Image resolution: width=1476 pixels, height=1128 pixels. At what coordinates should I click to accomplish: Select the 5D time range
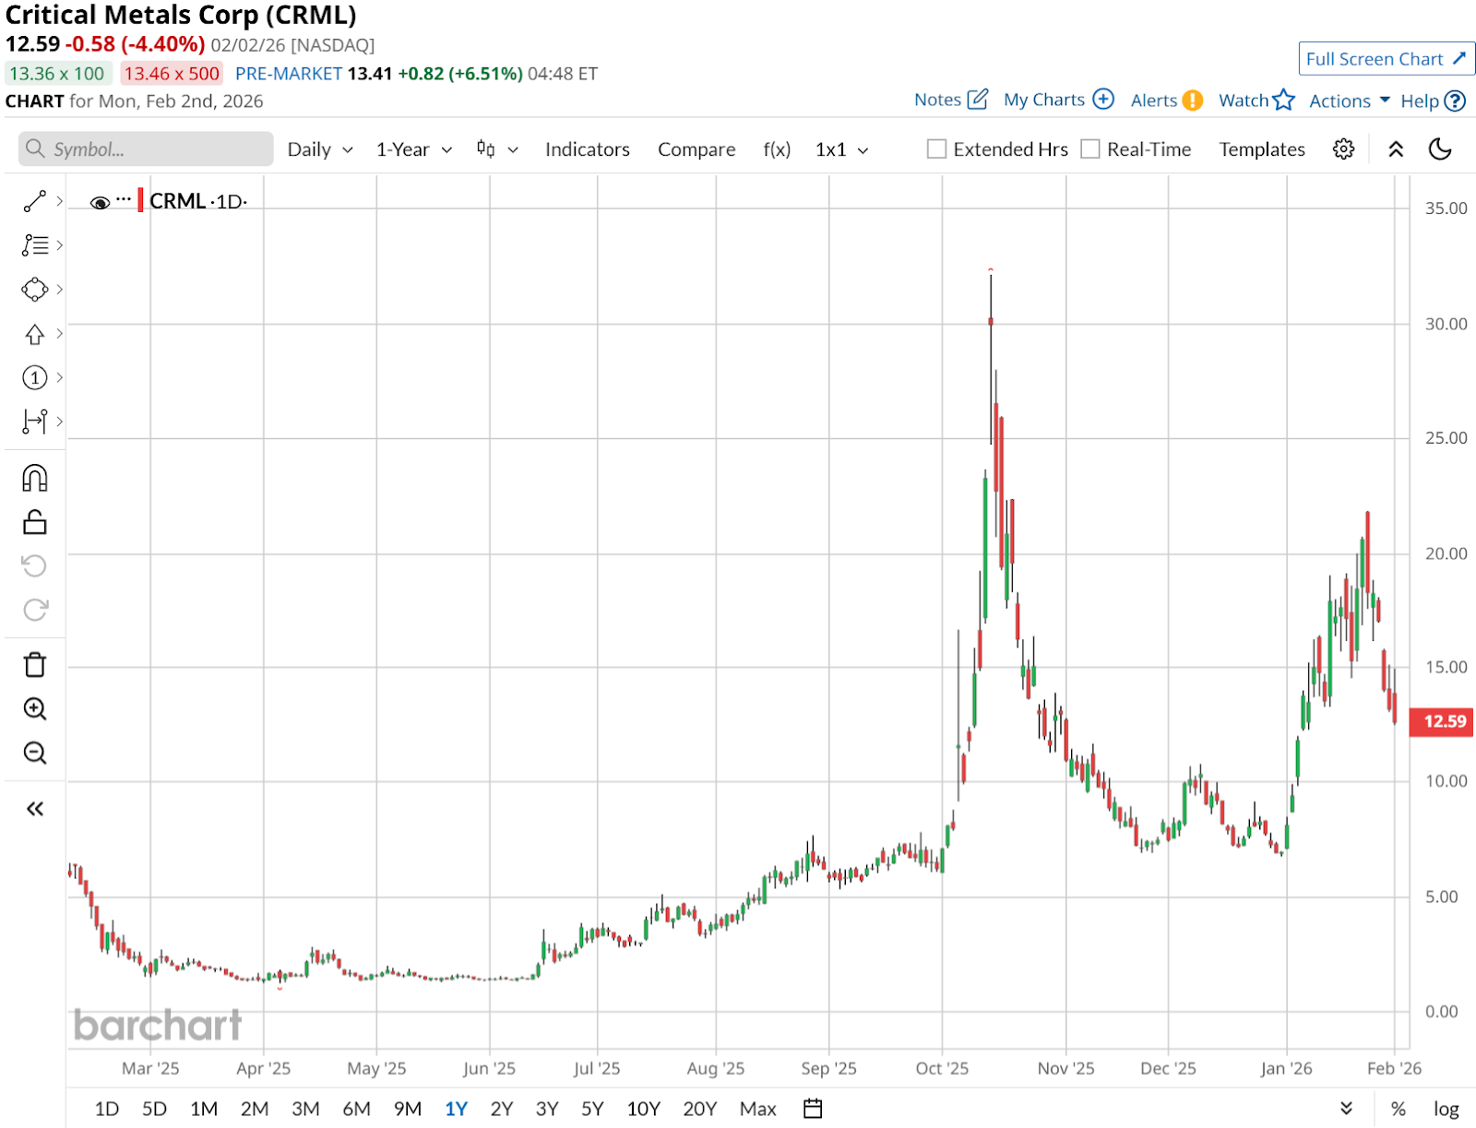pos(154,1109)
